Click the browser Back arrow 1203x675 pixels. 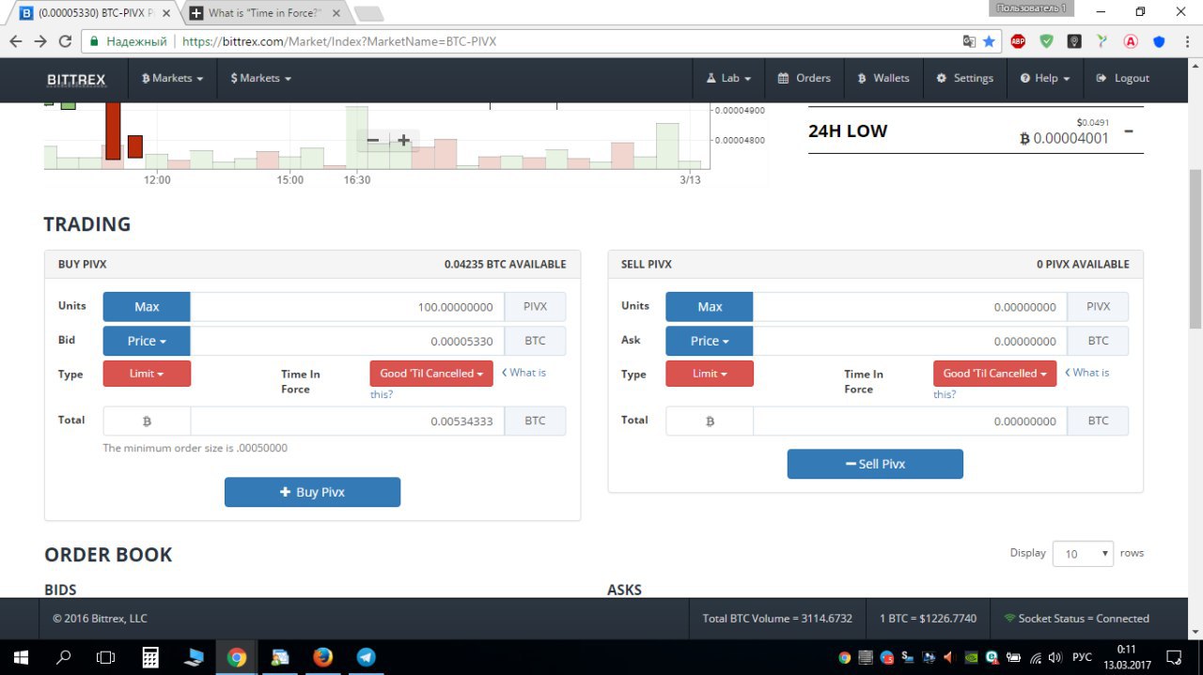pos(15,41)
